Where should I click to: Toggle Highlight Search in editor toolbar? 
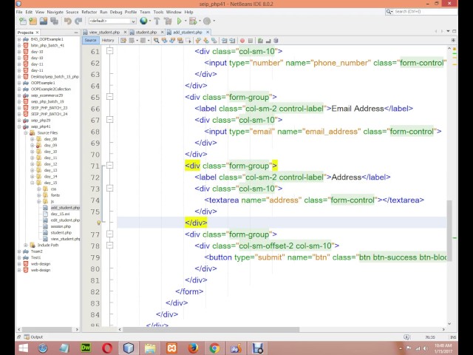click(180, 41)
